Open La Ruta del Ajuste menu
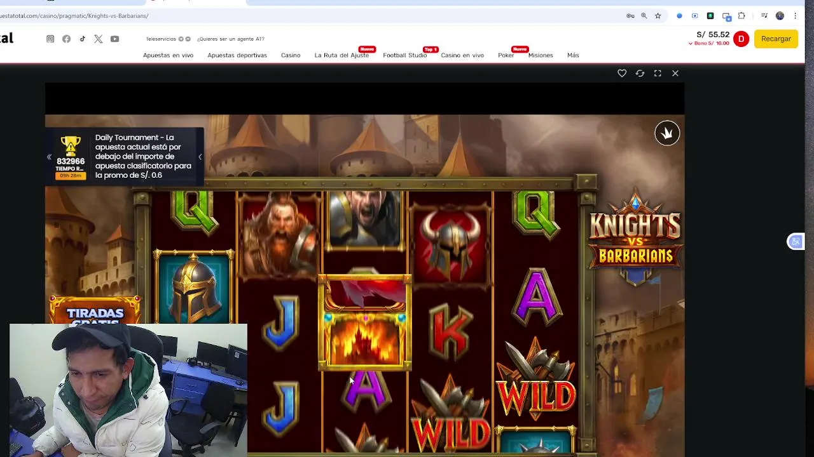The image size is (814, 457). point(341,55)
